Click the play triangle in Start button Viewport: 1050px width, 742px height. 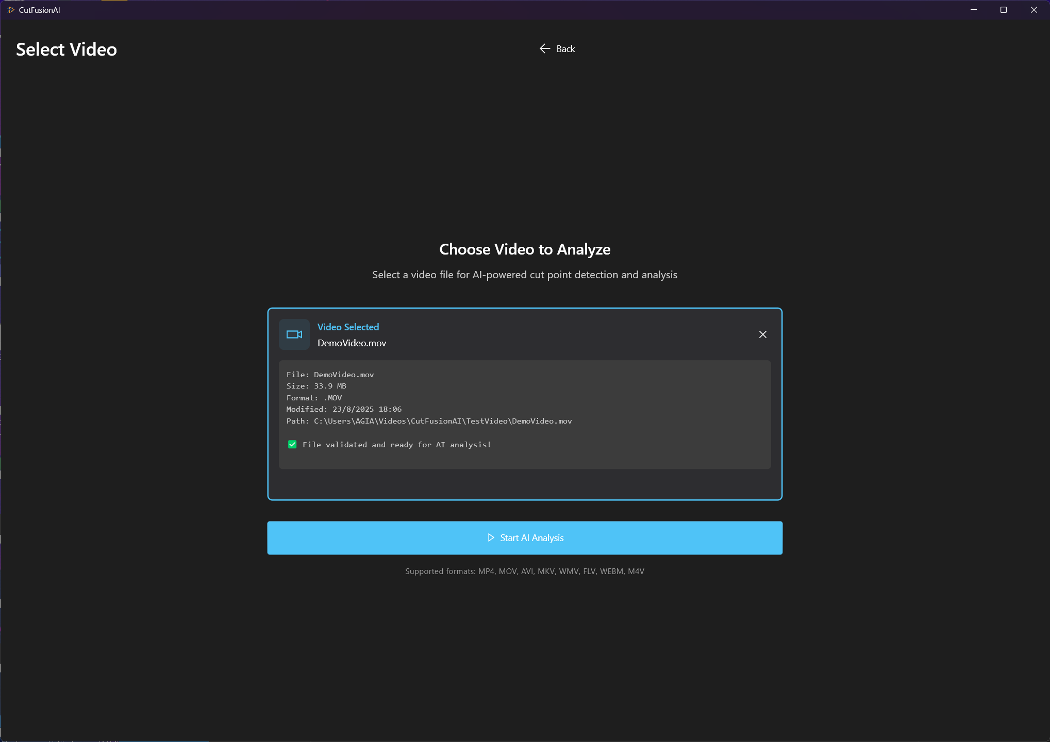[491, 537]
